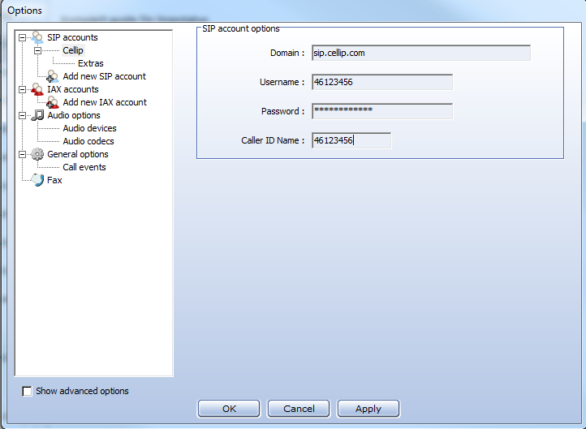Click the Fax phone icon
This screenshot has height=429, width=586.
(x=37, y=180)
